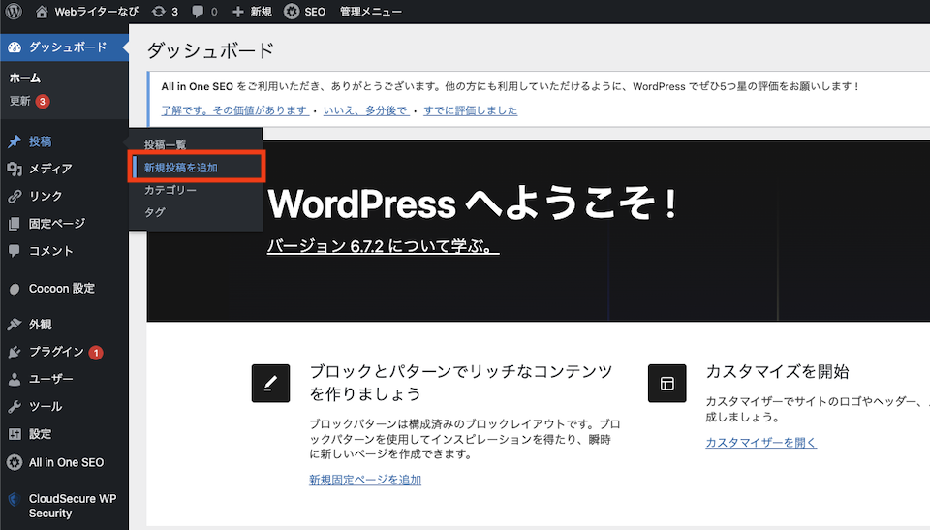
Task: Open the Webライターなび site name menu
Action: (x=97, y=12)
